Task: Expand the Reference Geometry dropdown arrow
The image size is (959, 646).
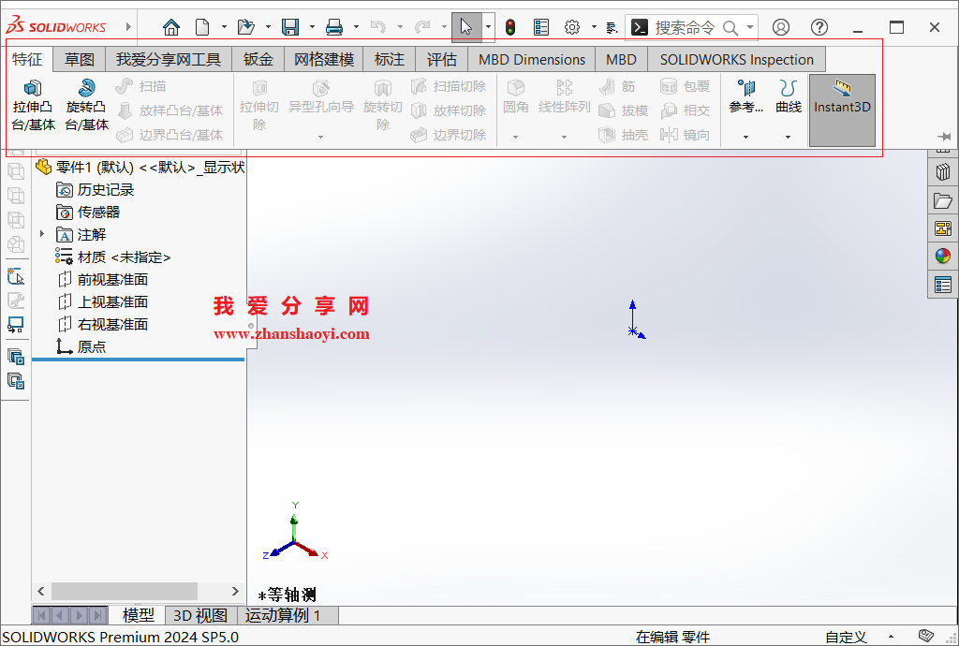Action: click(745, 137)
